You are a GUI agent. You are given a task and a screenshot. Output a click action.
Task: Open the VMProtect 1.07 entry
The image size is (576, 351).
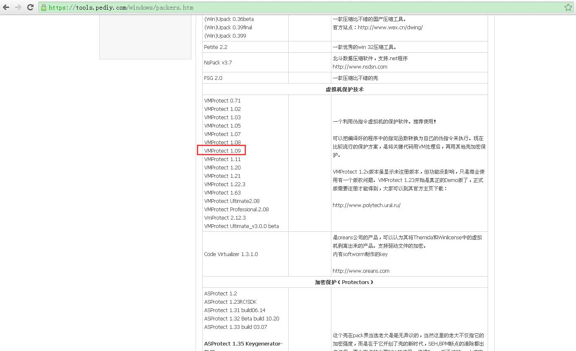coord(222,134)
